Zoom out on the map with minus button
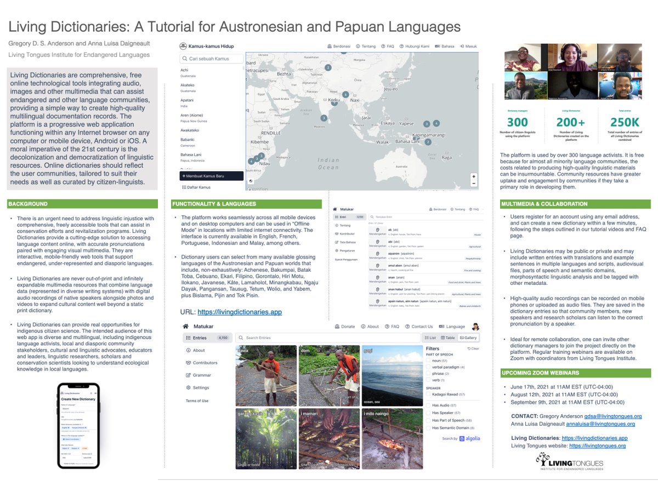The width and height of the screenshot is (658, 493). pos(474,184)
